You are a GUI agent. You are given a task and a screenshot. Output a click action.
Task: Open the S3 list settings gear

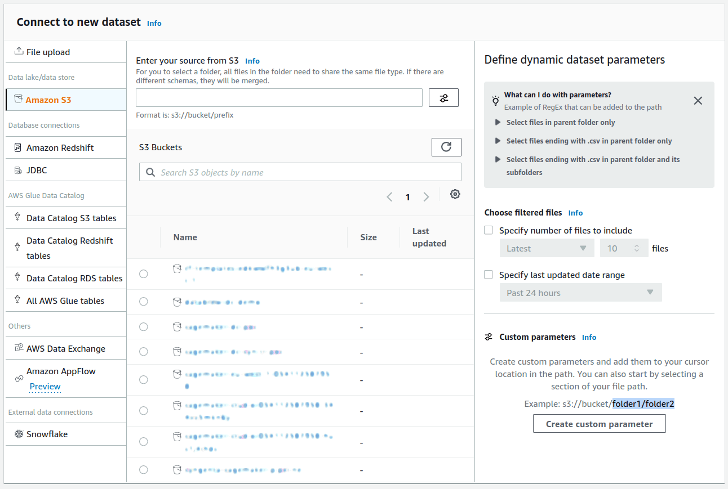coord(455,194)
